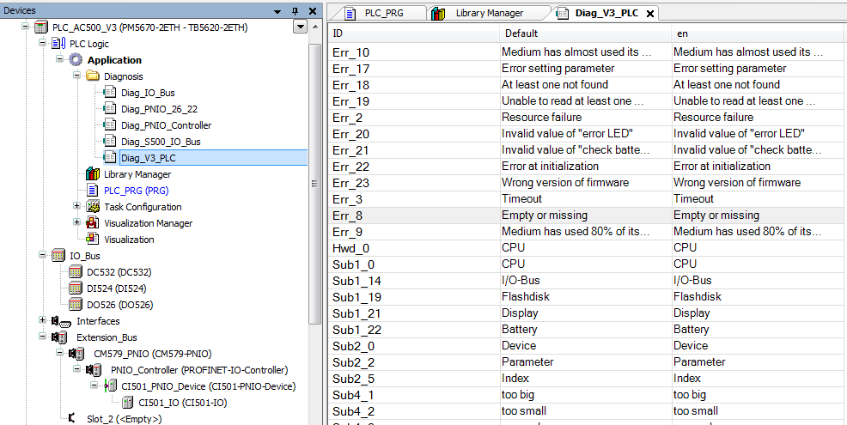The height and width of the screenshot is (425, 847).
Task: Open Diag_PNIO_Controller in device tree
Action: point(166,125)
